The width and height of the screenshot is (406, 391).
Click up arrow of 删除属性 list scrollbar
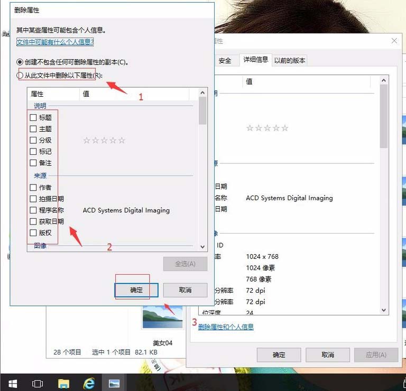[x=202, y=92]
